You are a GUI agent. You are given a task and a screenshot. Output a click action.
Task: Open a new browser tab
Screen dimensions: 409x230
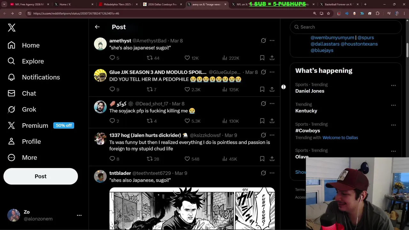pos(365,4)
